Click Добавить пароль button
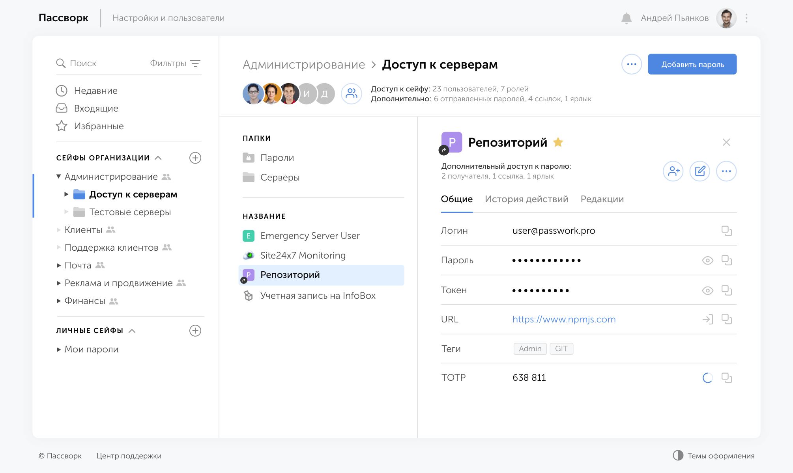This screenshot has width=793, height=473. (x=692, y=64)
